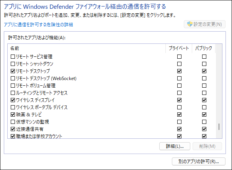The width and height of the screenshot is (232, 170).
Task: Open アプリに通信を許可する危険性の詳細 link
Action: click(38, 25)
